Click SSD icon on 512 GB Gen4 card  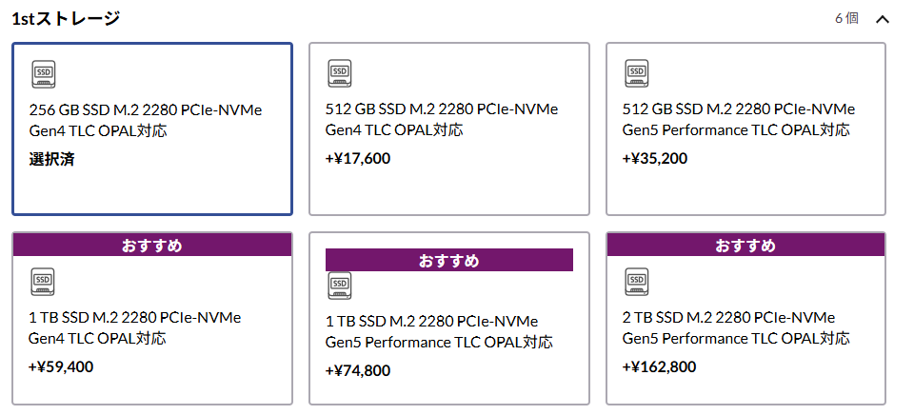[340, 73]
